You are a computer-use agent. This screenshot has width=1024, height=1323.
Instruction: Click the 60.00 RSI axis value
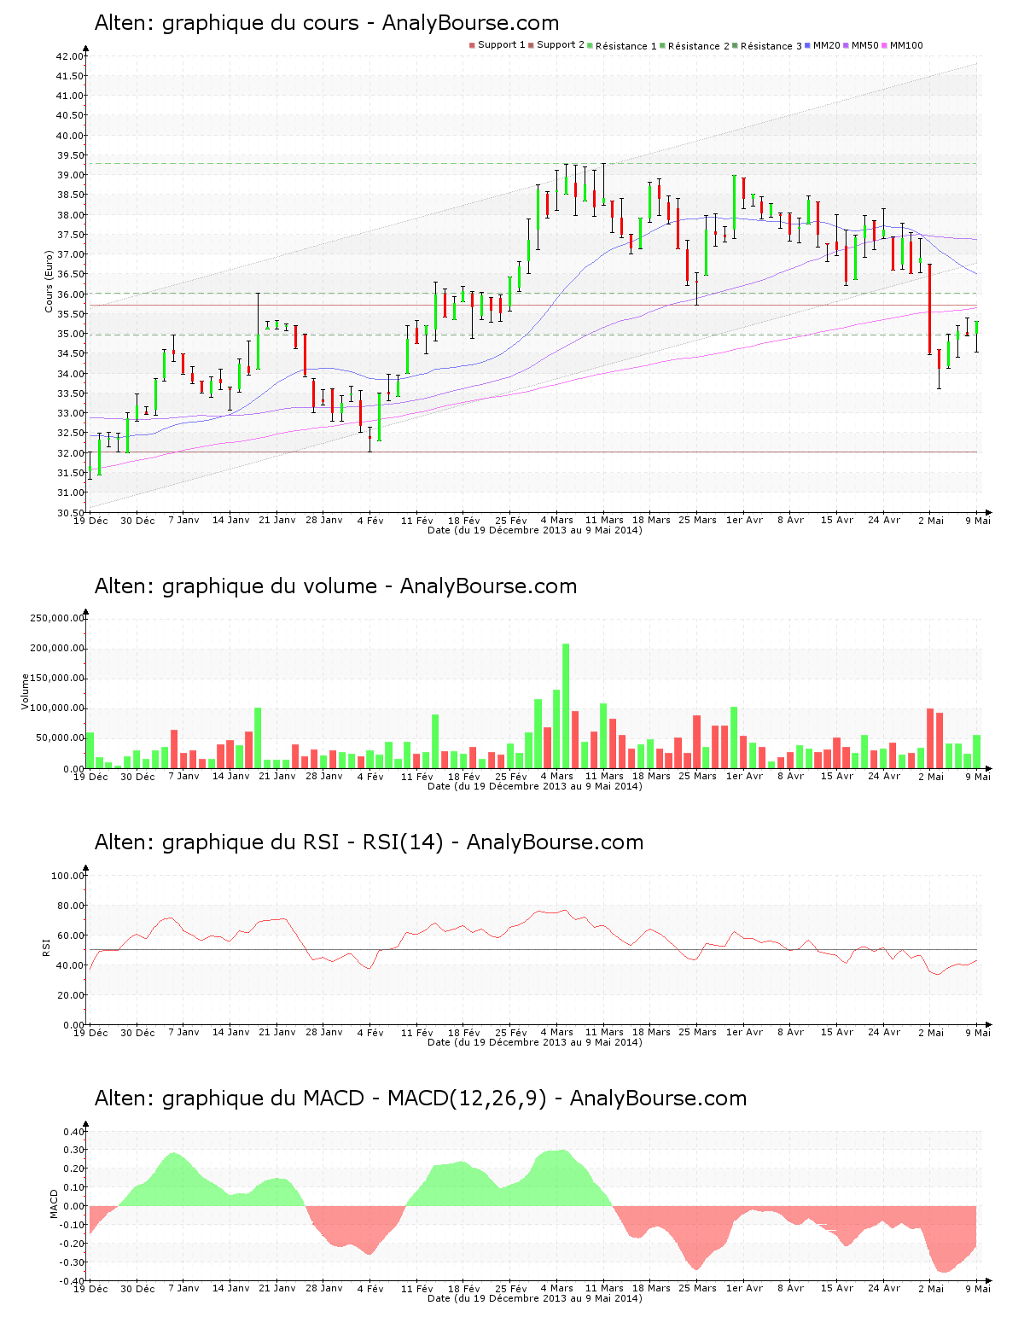[71, 935]
